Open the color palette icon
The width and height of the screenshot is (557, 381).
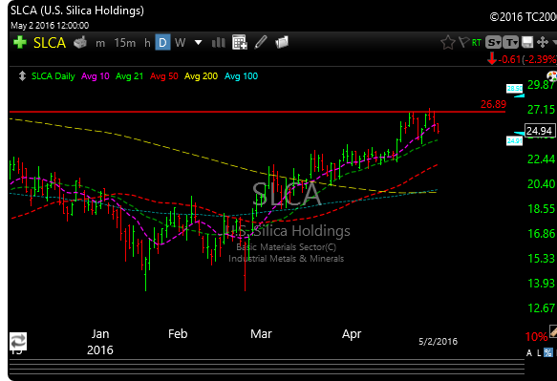[552, 75]
